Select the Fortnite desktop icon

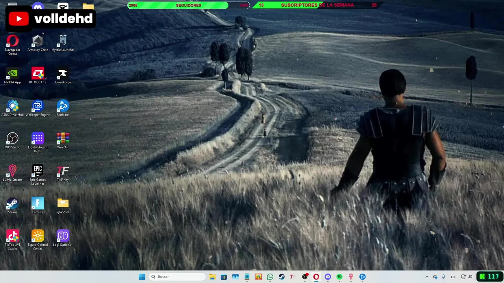(x=38, y=206)
